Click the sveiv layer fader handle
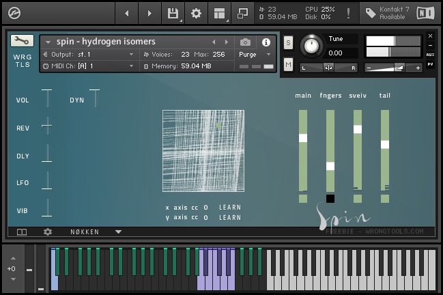443x295 pixels. [x=358, y=129]
